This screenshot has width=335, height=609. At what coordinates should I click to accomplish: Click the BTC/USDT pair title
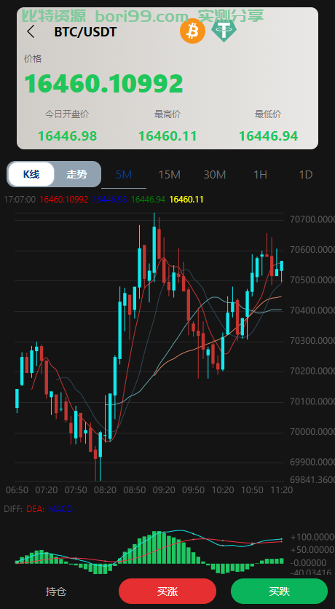(85, 32)
